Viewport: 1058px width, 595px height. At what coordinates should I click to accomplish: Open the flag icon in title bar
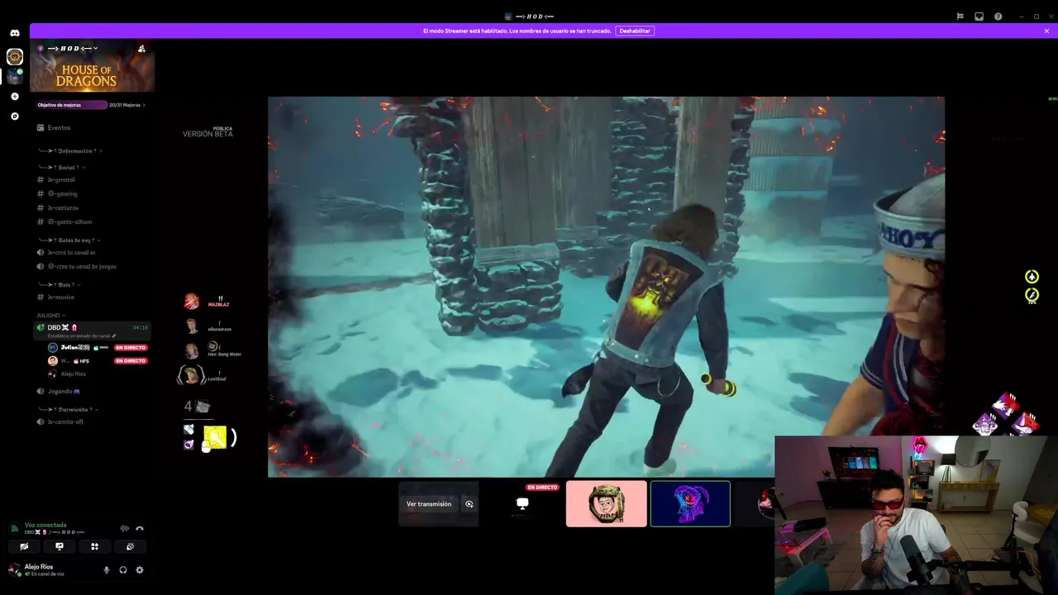click(960, 17)
